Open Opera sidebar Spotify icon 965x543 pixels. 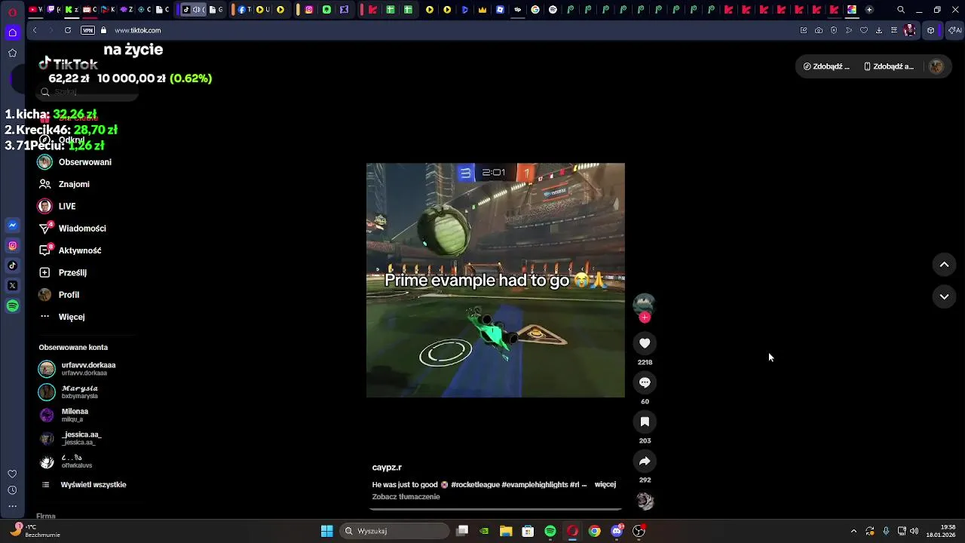12,306
